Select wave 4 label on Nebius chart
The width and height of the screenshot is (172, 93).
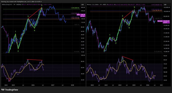pos(34,30)
